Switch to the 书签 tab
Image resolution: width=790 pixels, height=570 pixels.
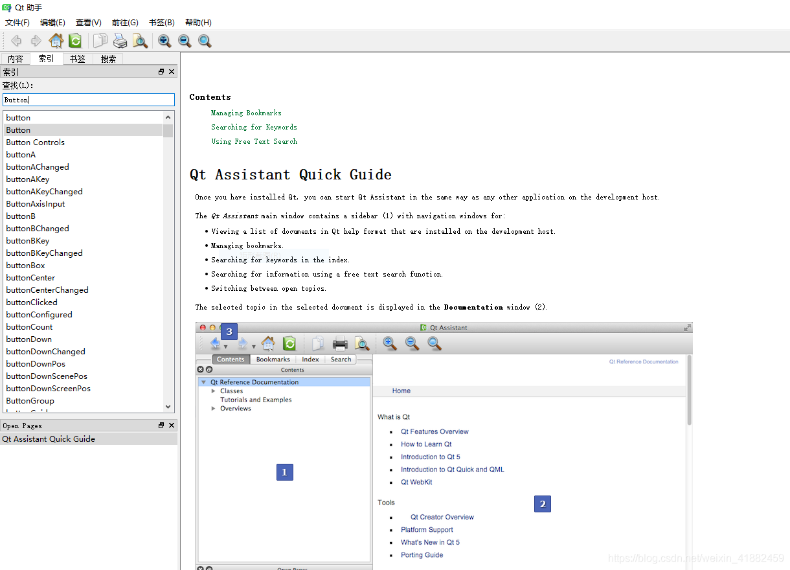pyautogui.click(x=78, y=59)
